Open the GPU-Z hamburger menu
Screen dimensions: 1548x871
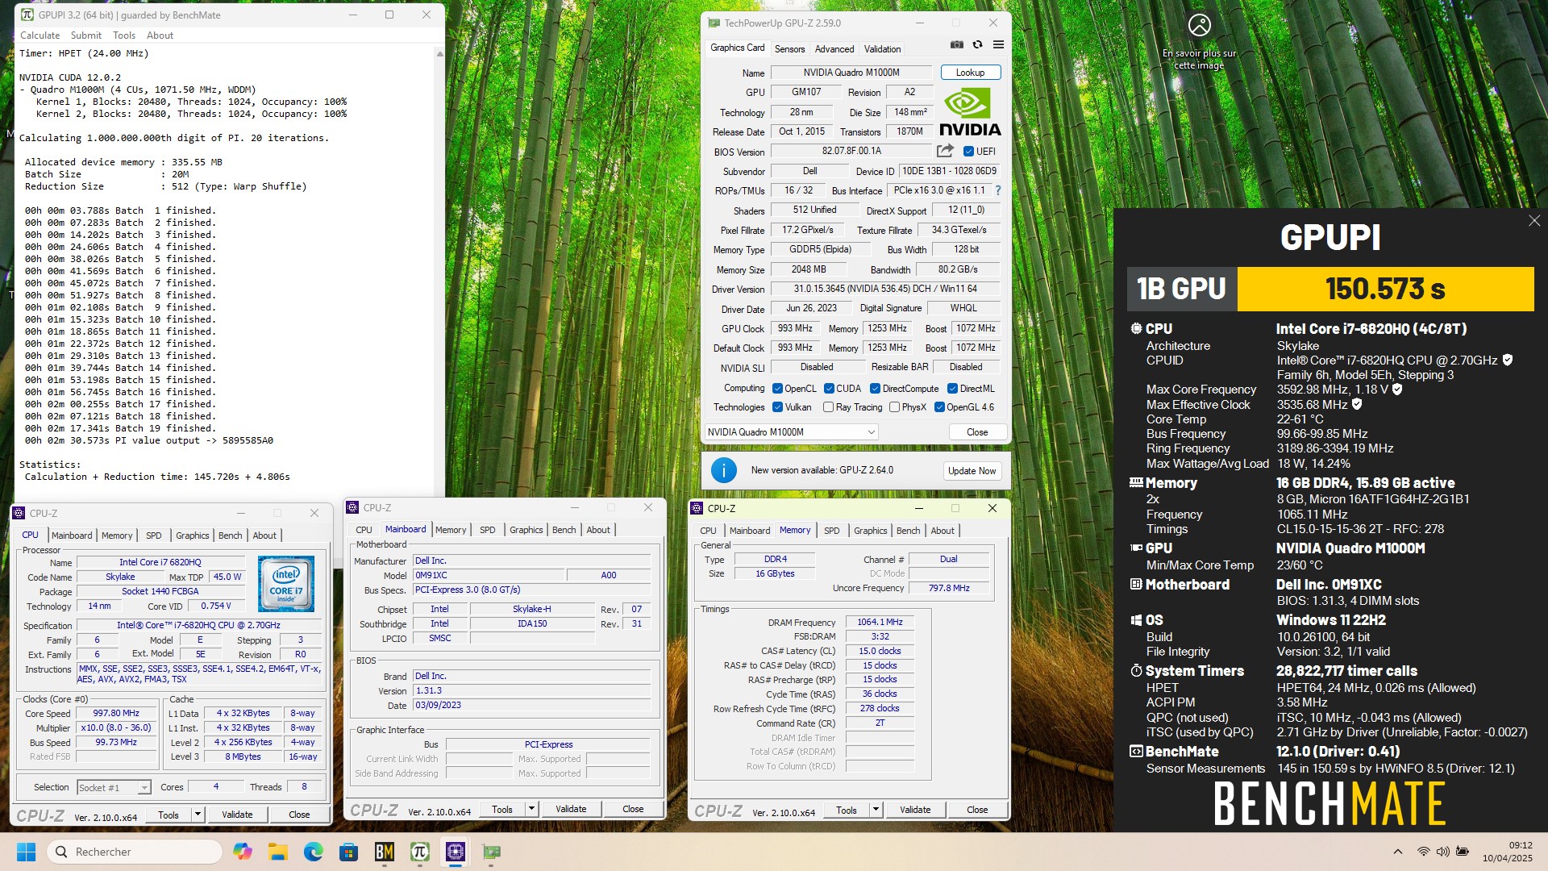coord(998,45)
